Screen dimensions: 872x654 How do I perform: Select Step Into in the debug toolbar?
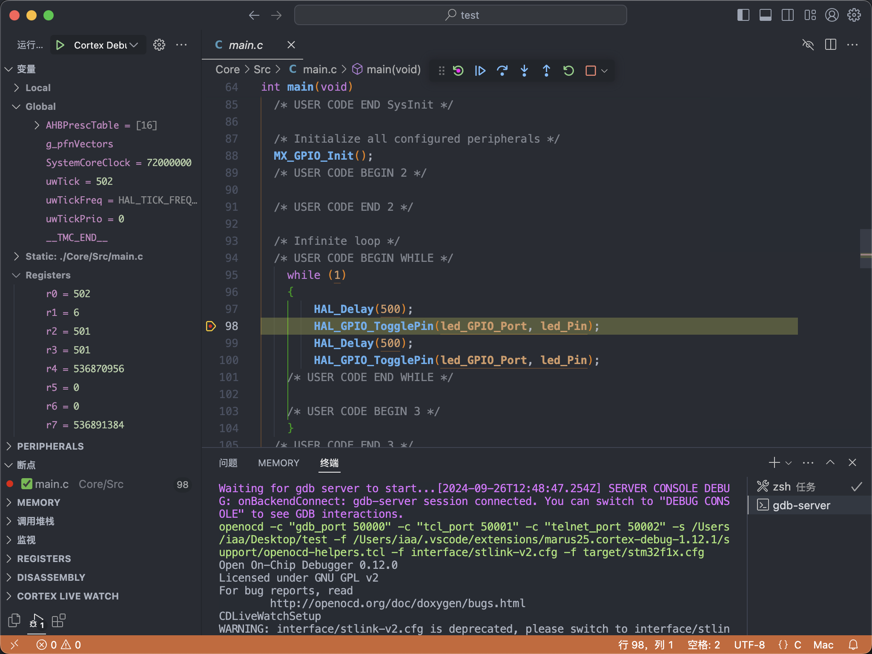524,71
